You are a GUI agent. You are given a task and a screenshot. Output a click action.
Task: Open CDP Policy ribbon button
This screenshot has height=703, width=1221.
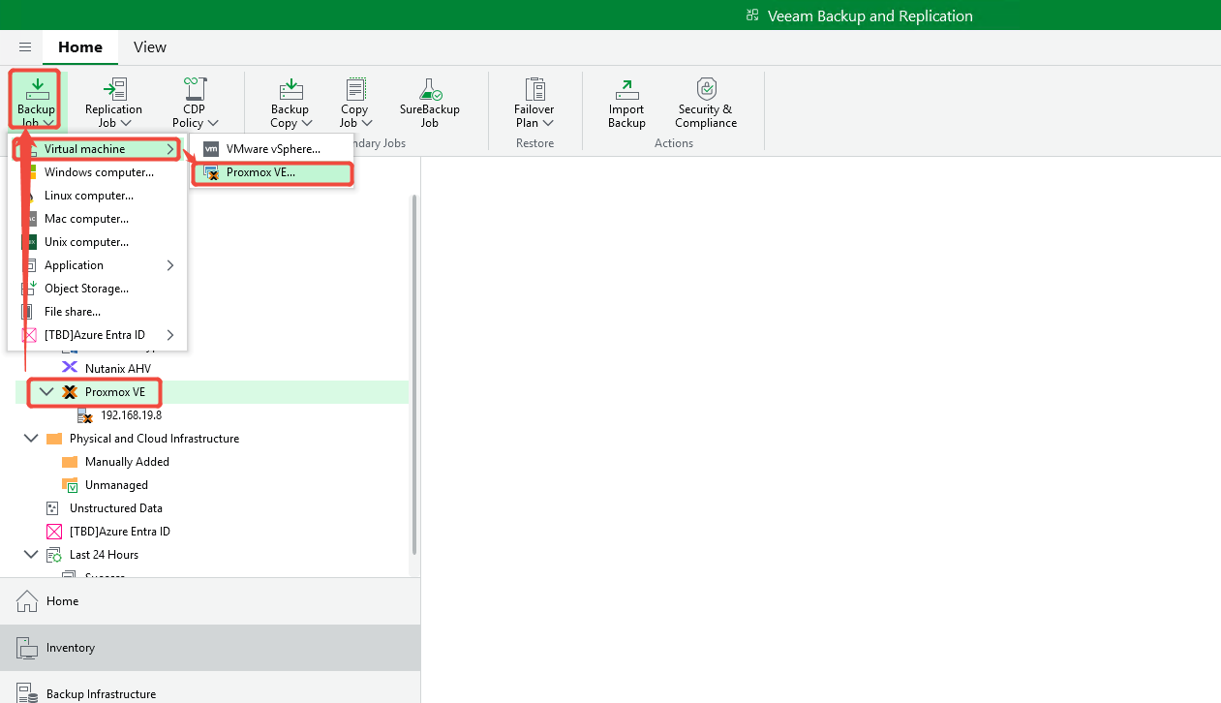[195, 103]
